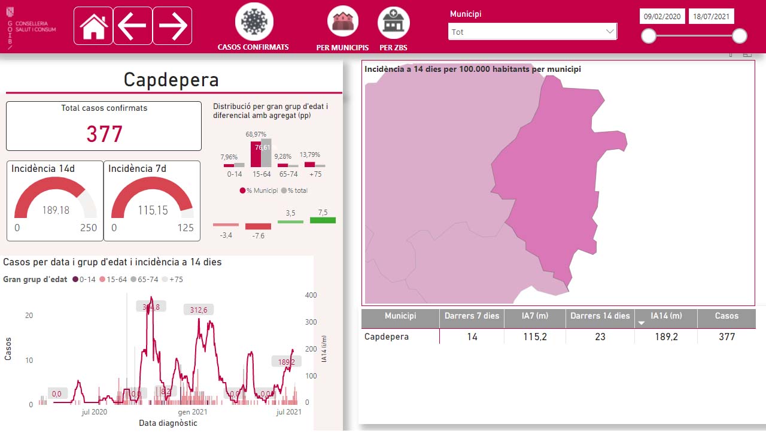Go to the Home page icon

pos(93,26)
